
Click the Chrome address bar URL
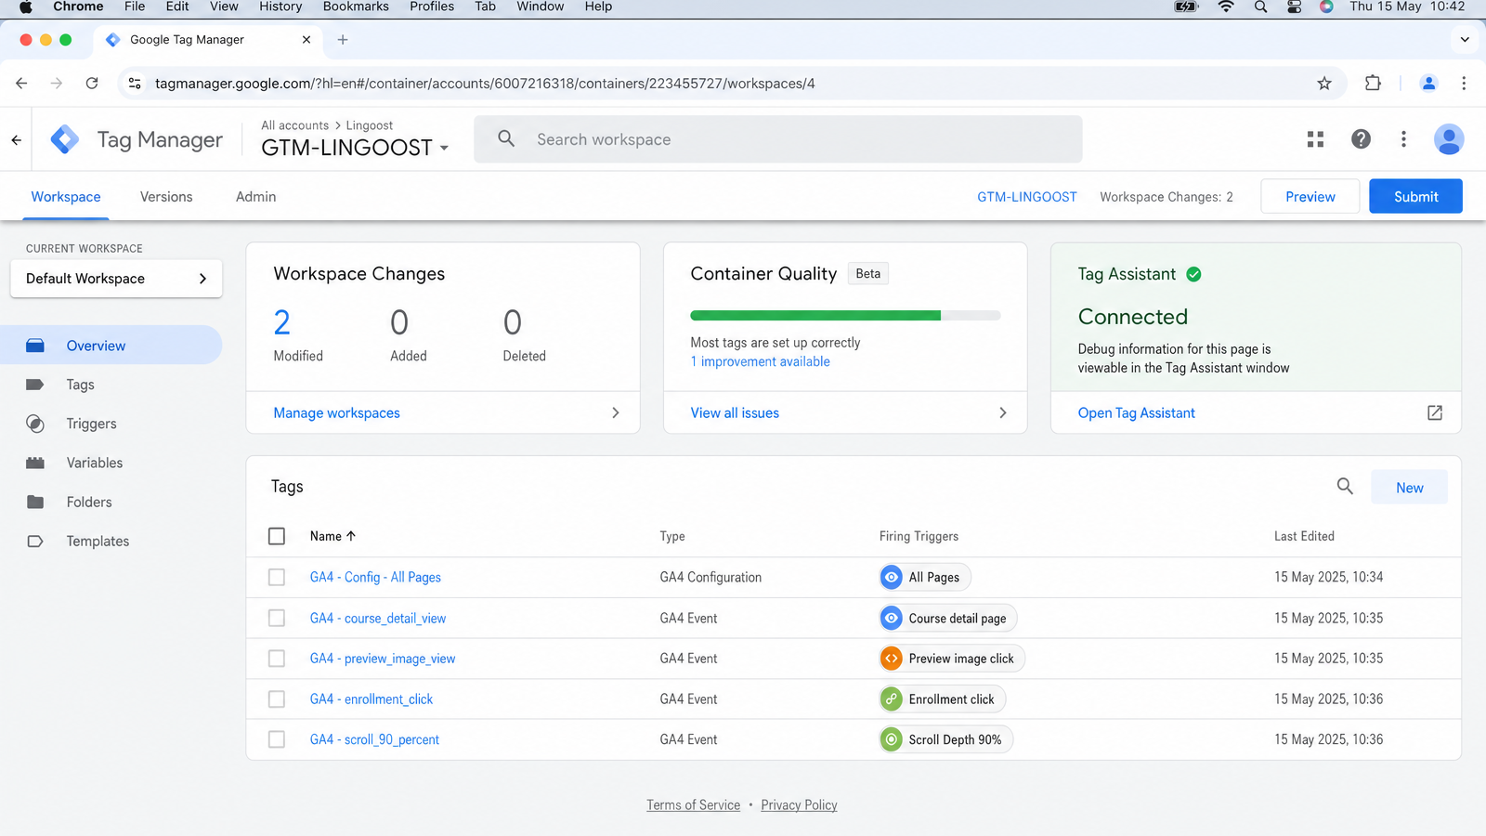coord(485,84)
